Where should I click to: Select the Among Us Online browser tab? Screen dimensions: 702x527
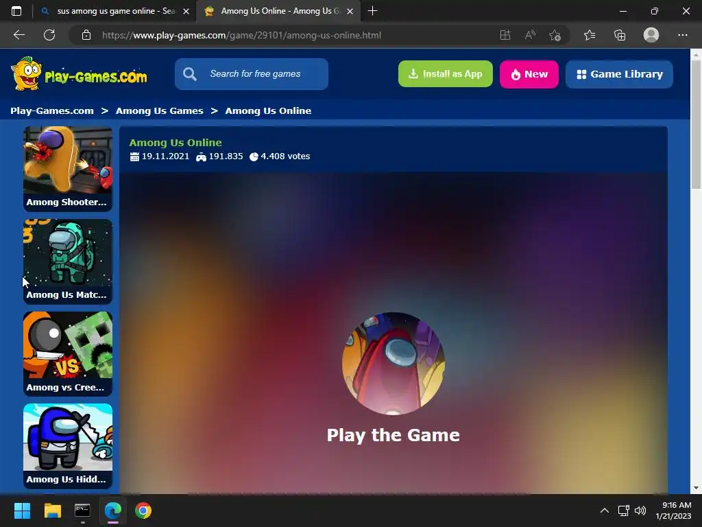click(x=278, y=11)
